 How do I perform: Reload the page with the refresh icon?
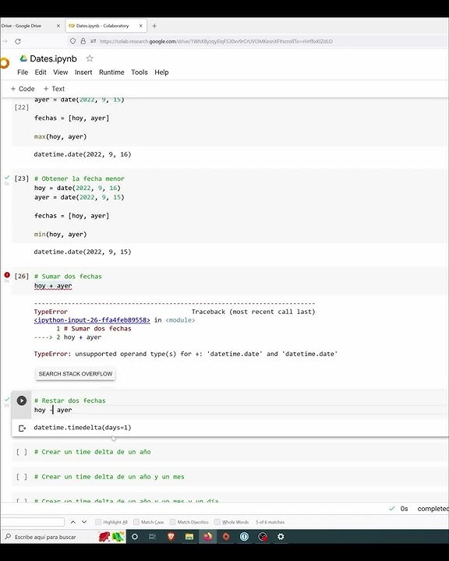(x=18, y=41)
